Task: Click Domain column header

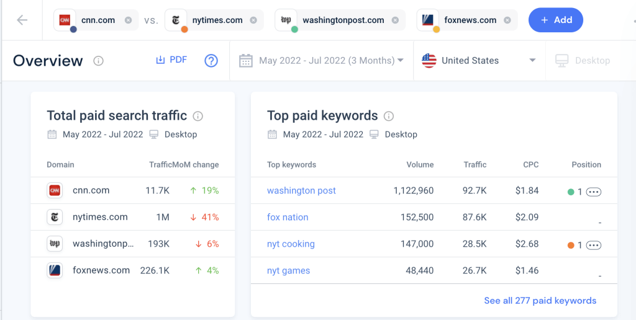Action: click(x=60, y=165)
